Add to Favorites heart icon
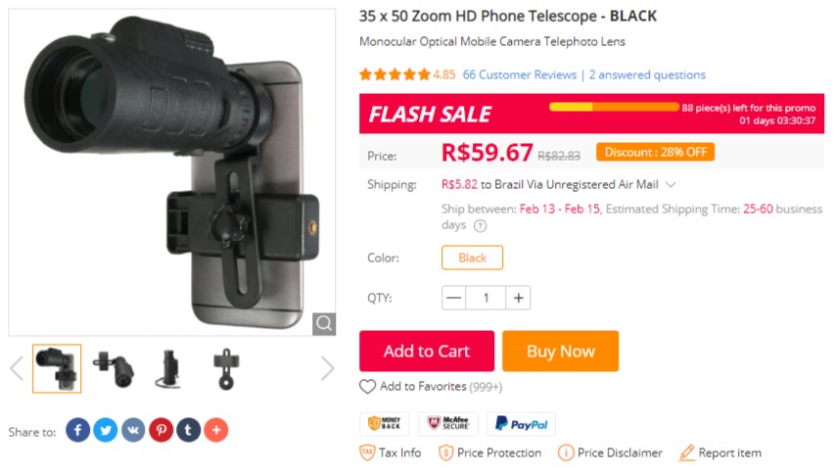Screen dimensions: 835x474 click(368, 387)
